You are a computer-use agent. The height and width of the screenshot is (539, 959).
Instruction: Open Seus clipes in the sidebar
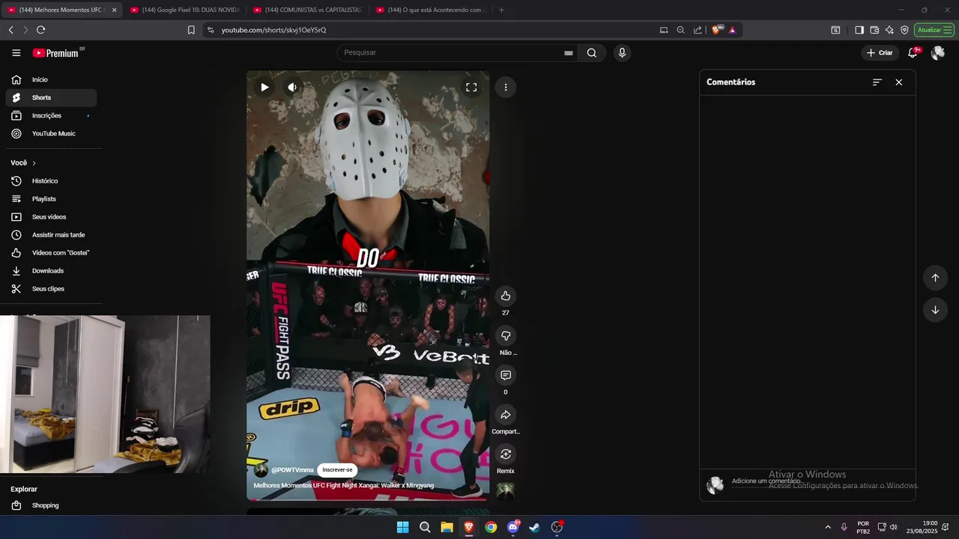pos(51,289)
